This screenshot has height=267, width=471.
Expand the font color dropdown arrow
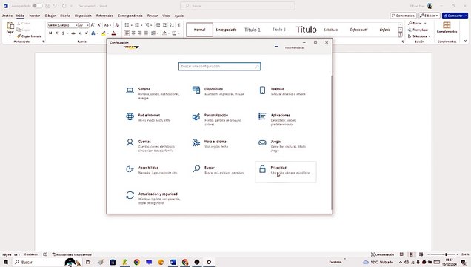click(118, 33)
